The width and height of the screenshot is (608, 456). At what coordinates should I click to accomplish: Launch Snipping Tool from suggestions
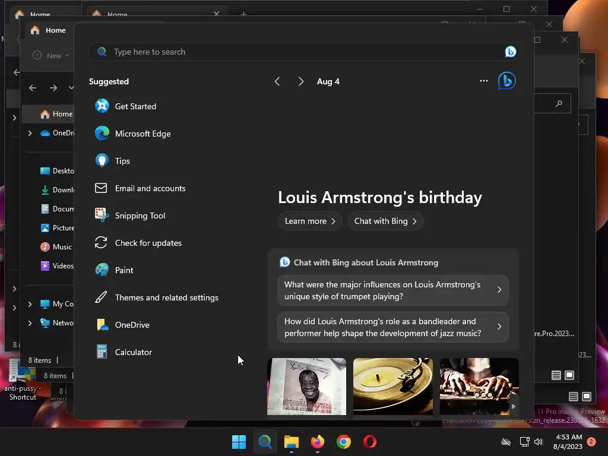pyautogui.click(x=130, y=216)
